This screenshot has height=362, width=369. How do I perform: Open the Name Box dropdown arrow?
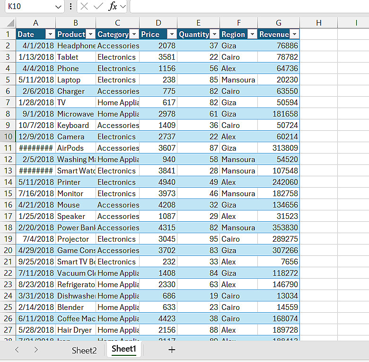click(x=58, y=7)
